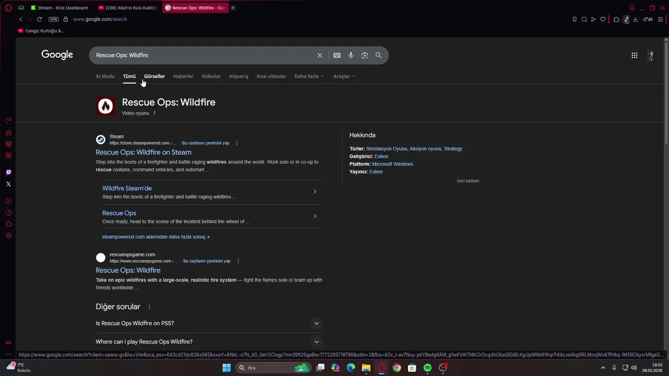Screen dimensions: 669x376
Task: Select the Görseller search tab
Action: [x=154, y=76]
